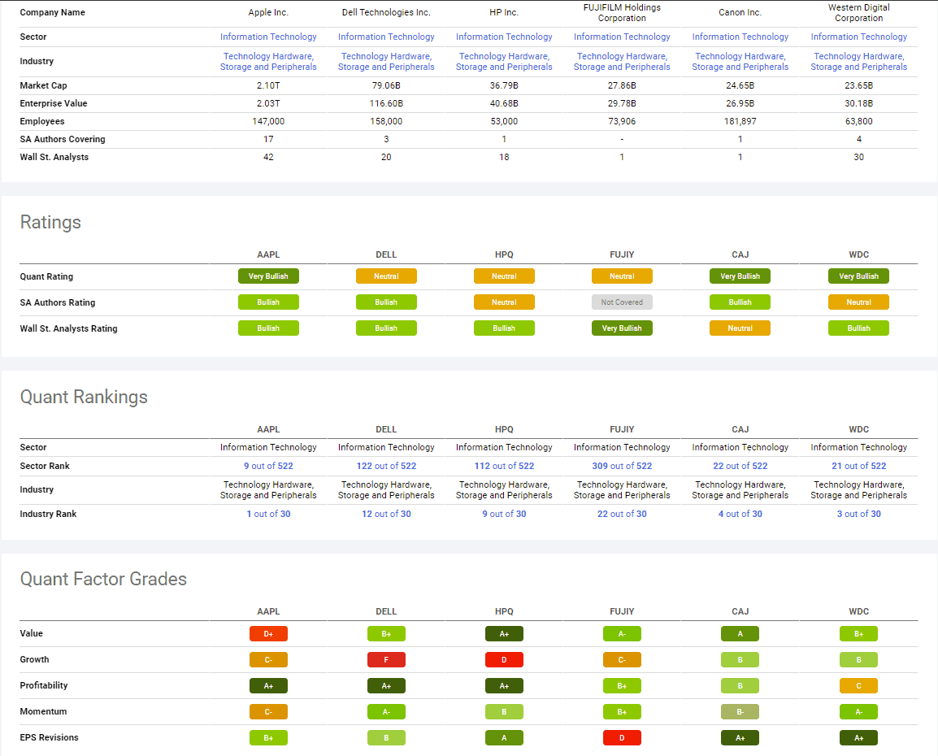The height and width of the screenshot is (756, 938).
Task: Click DELL Growth grade F badge
Action: [386, 660]
